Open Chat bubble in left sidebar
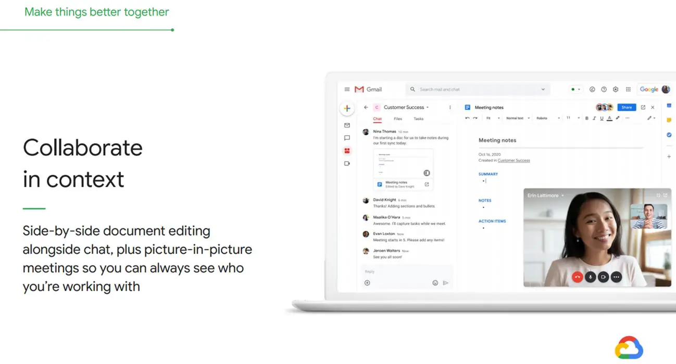This screenshot has width=676, height=364. pos(347,138)
